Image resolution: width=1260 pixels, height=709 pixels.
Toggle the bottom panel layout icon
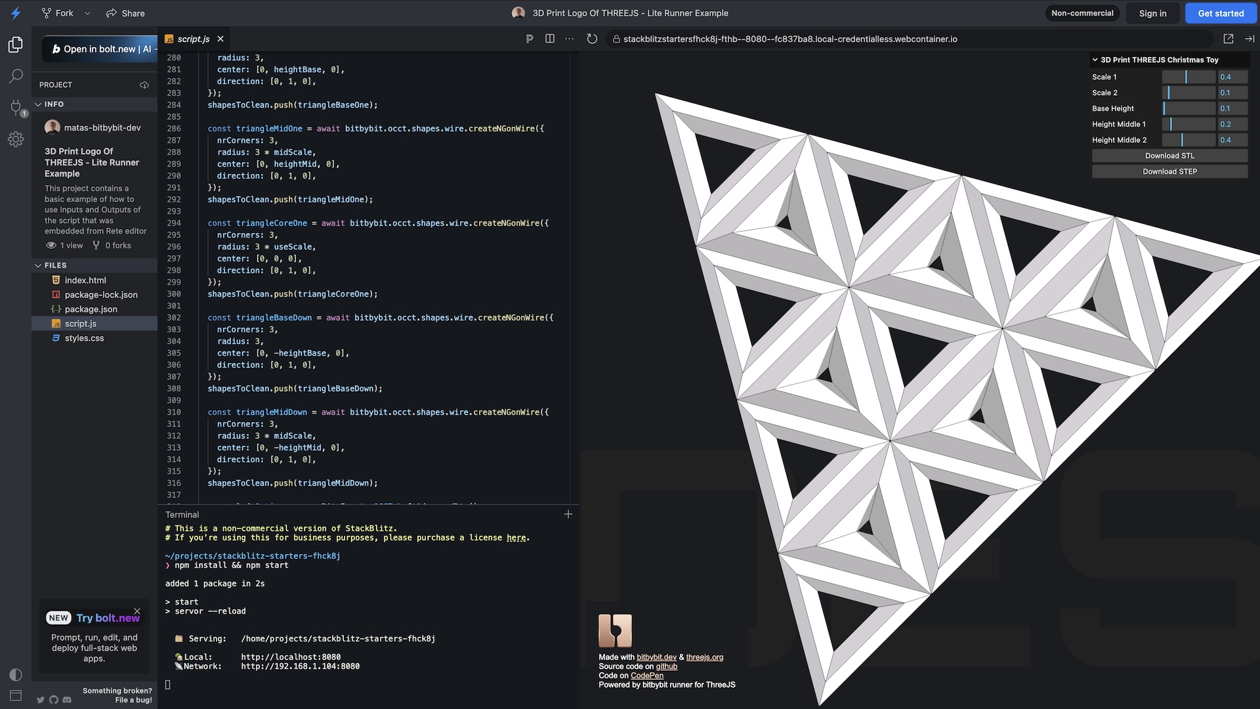tap(16, 695)
